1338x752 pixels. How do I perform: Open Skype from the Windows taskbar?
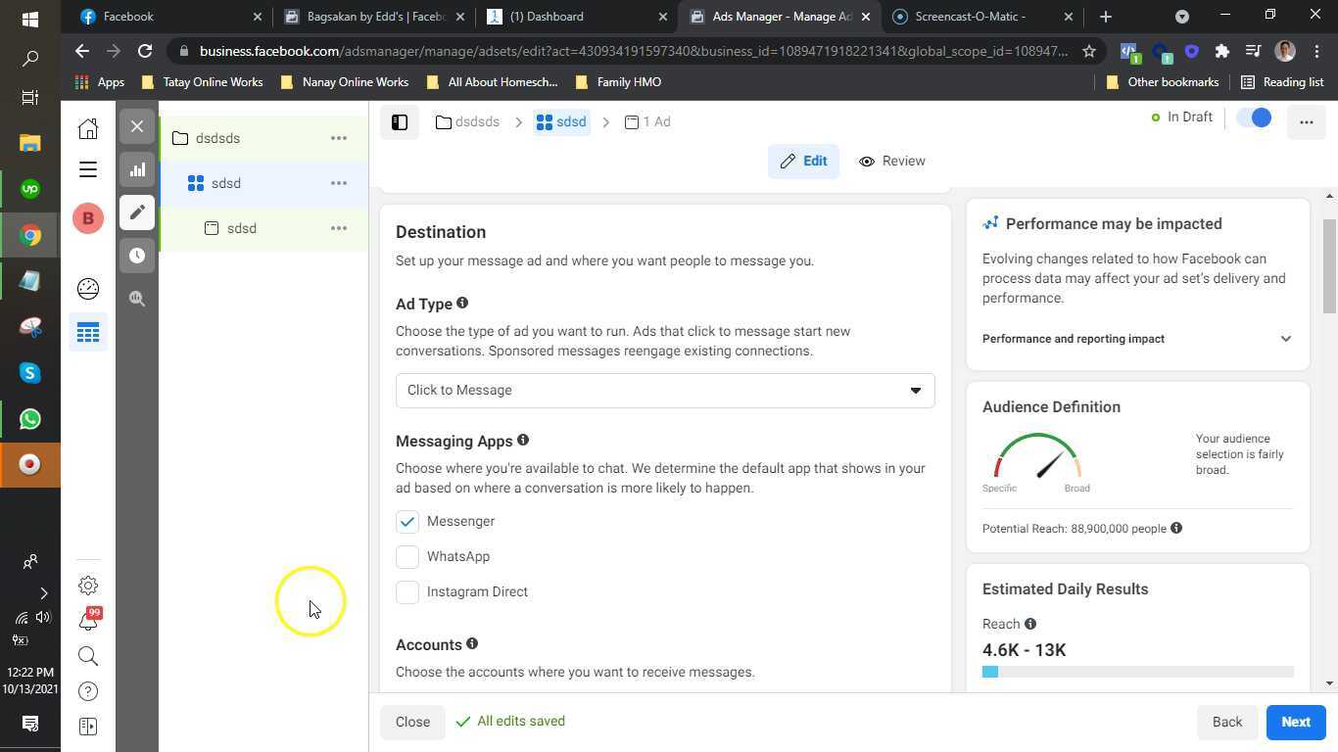[x=29, y=373]
